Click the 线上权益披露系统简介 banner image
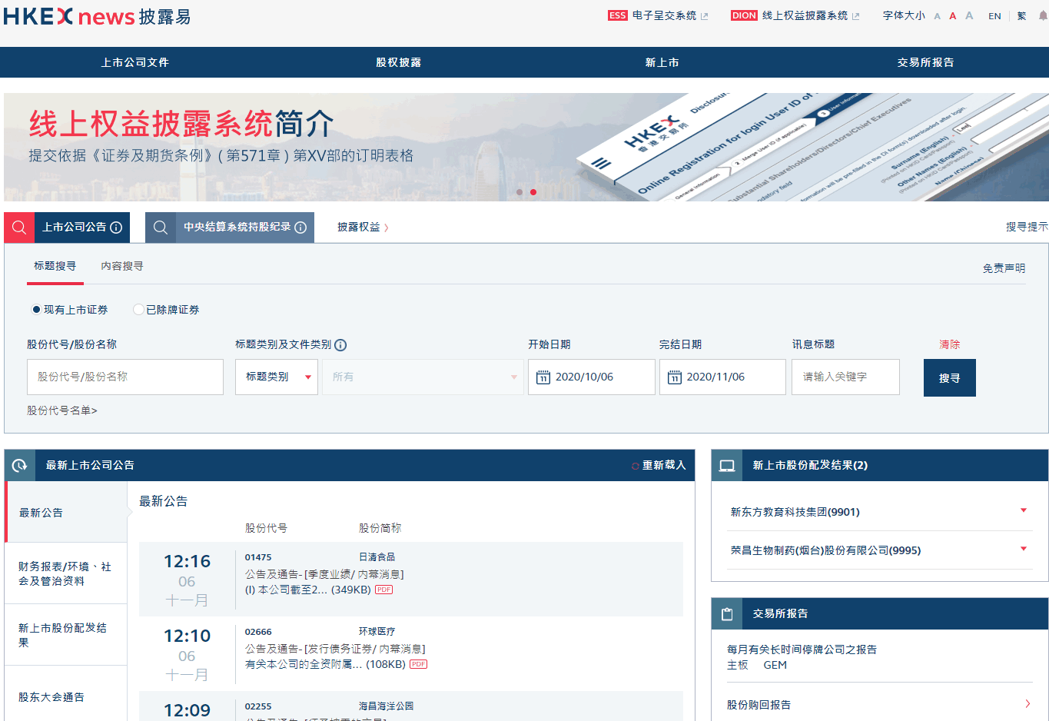The image size is (1049, 721). click(x=526, y=147)
